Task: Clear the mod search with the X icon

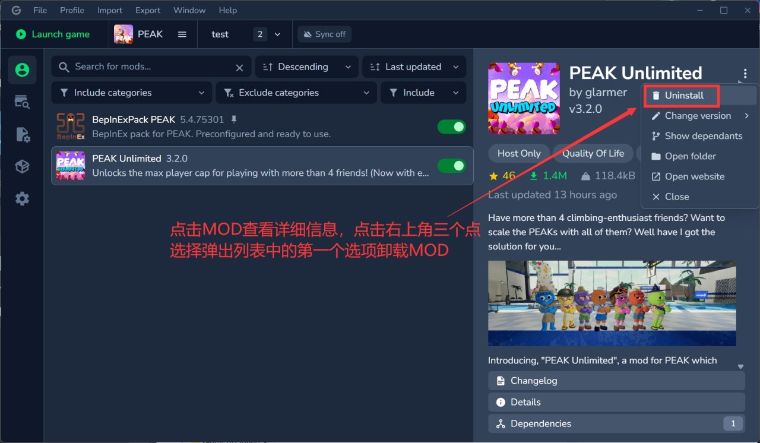Action: click(239, 68)
